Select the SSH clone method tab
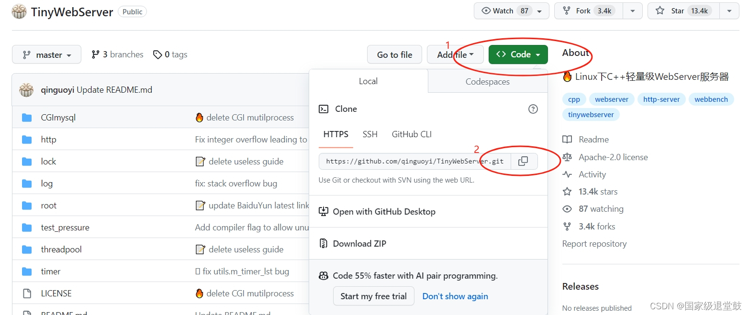Viewport: 749px width, 315px height. [370, 134]
